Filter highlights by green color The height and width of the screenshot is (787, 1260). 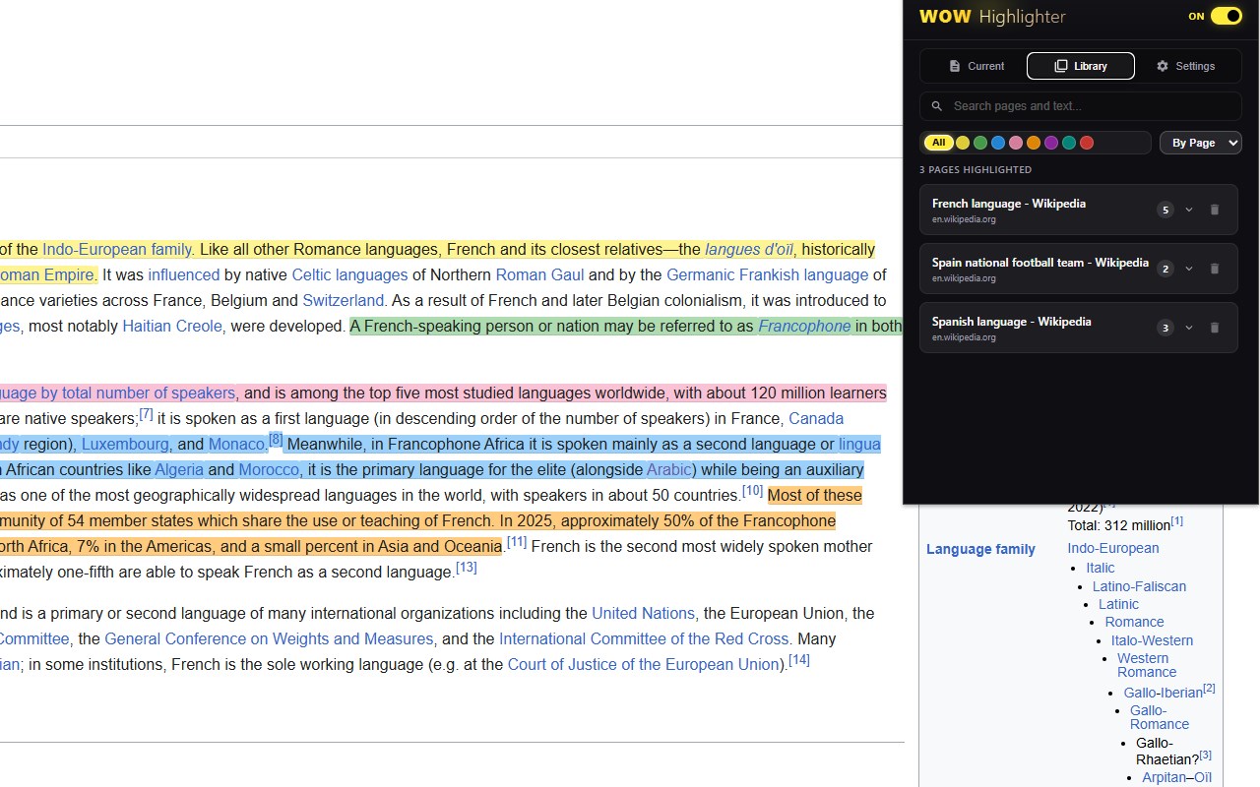coord(980,143)
